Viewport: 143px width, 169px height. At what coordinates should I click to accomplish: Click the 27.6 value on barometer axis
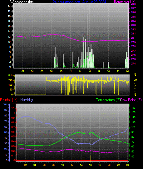point(133,55)
